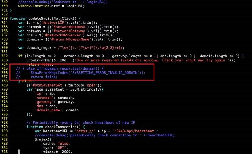The width and height of the screenshot is (252, 154).
Task: Click 'timeout: 2000' on line 785
Action: pyautogui.click(x=57, y=152)
